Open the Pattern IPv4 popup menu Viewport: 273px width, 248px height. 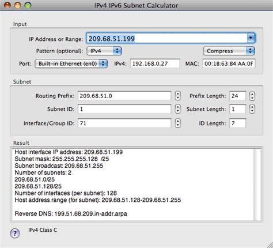104,51
